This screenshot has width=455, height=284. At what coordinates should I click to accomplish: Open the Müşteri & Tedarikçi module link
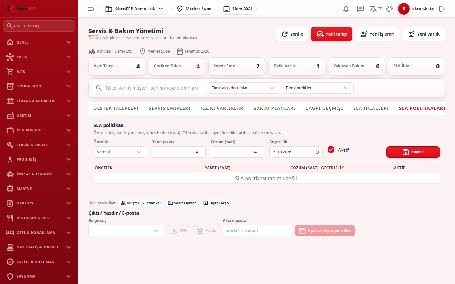[141, 203]
